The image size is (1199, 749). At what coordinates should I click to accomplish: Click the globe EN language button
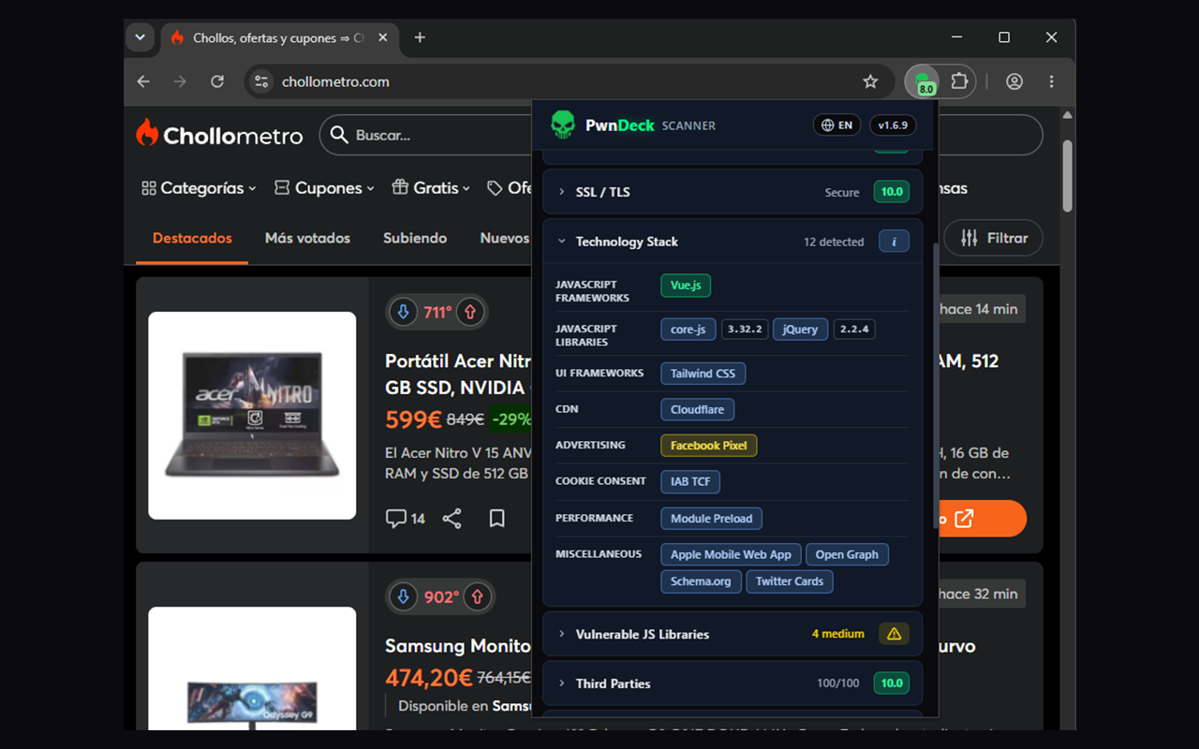coord(837,125)
